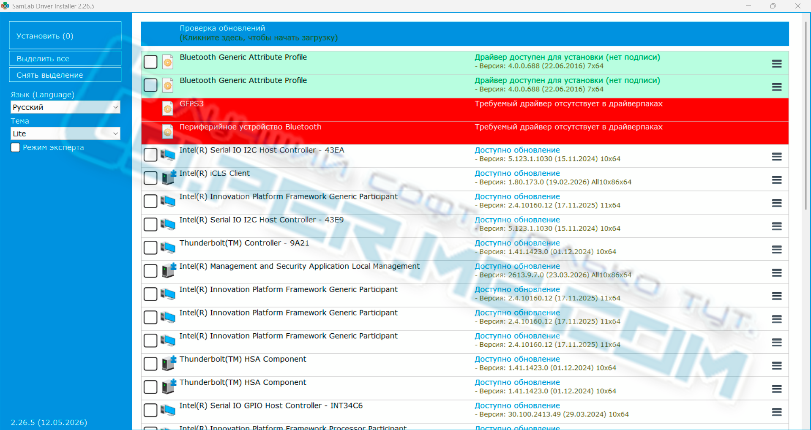Click Доступно обновление for GPIO Host Controller INT34C6
Image resolution: width=811 pixels, height=430 pixels.
pyautogui.click(x=517, y=406)
